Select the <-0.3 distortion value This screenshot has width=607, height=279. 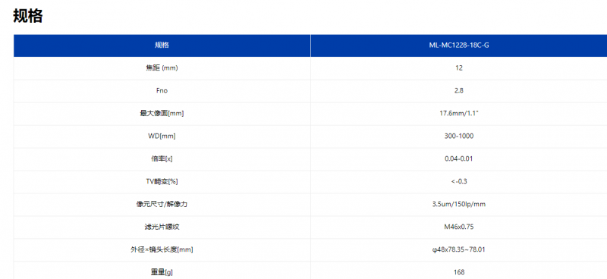(x=459, y=181)
